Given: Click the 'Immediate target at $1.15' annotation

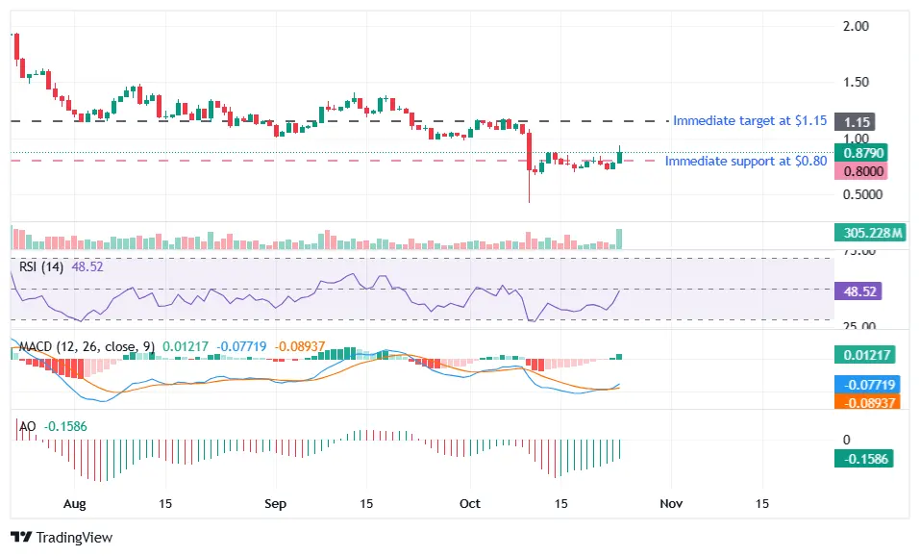Looking at the screenshot, I should click(x=749, y=120).
